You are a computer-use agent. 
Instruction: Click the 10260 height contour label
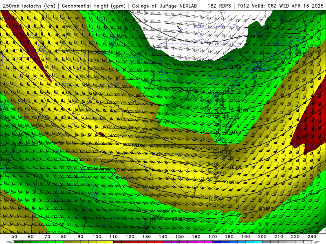point(235,132)
